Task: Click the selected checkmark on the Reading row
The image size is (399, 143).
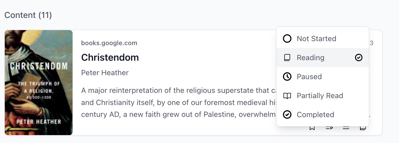Action: pyautogui.click(x=358, y=58)
